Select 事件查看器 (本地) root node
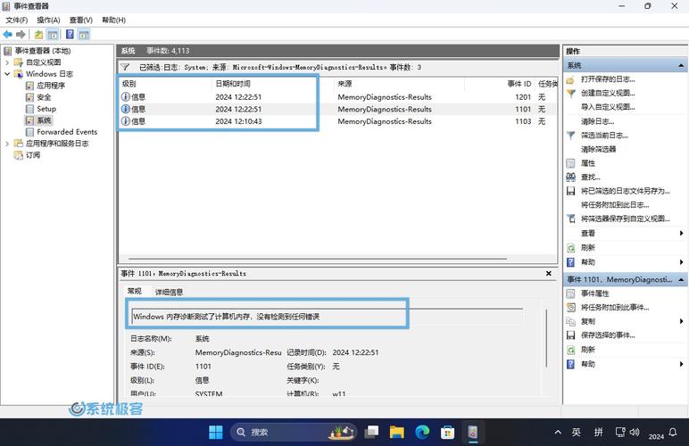Viewport: 689px width, 446px height. [43, 51]
